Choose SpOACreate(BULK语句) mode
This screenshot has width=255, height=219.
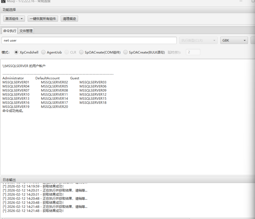(125, 52)
